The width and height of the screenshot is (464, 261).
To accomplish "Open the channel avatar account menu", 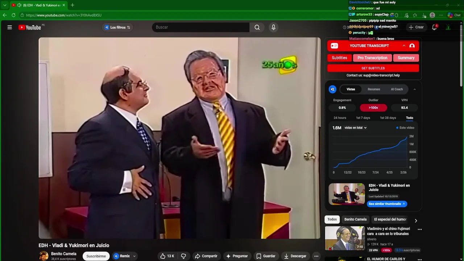I will point(448,27).
